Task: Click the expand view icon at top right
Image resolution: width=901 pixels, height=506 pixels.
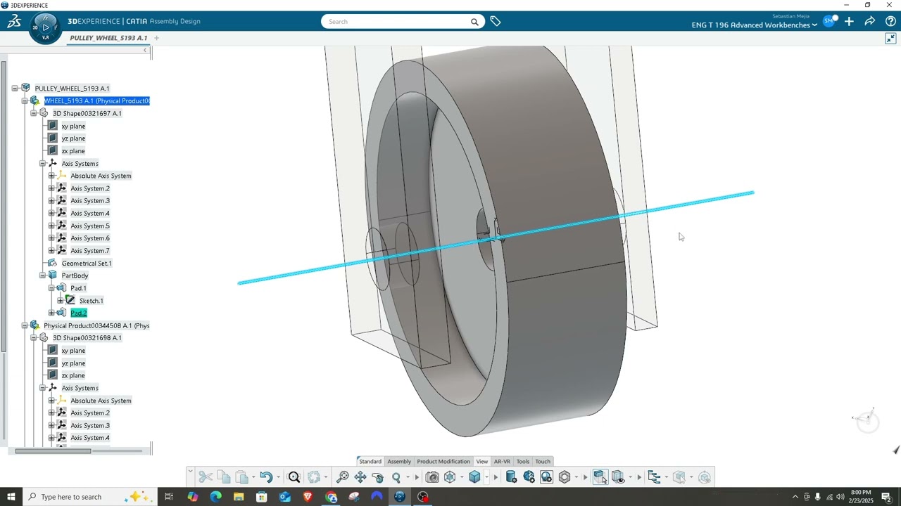Action: [890, 39]
